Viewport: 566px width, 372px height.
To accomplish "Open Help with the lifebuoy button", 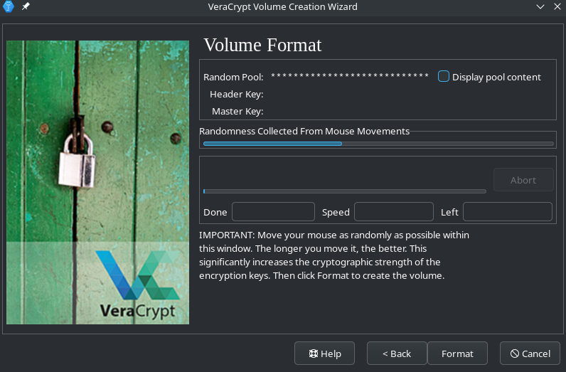I will coord(325,354).
